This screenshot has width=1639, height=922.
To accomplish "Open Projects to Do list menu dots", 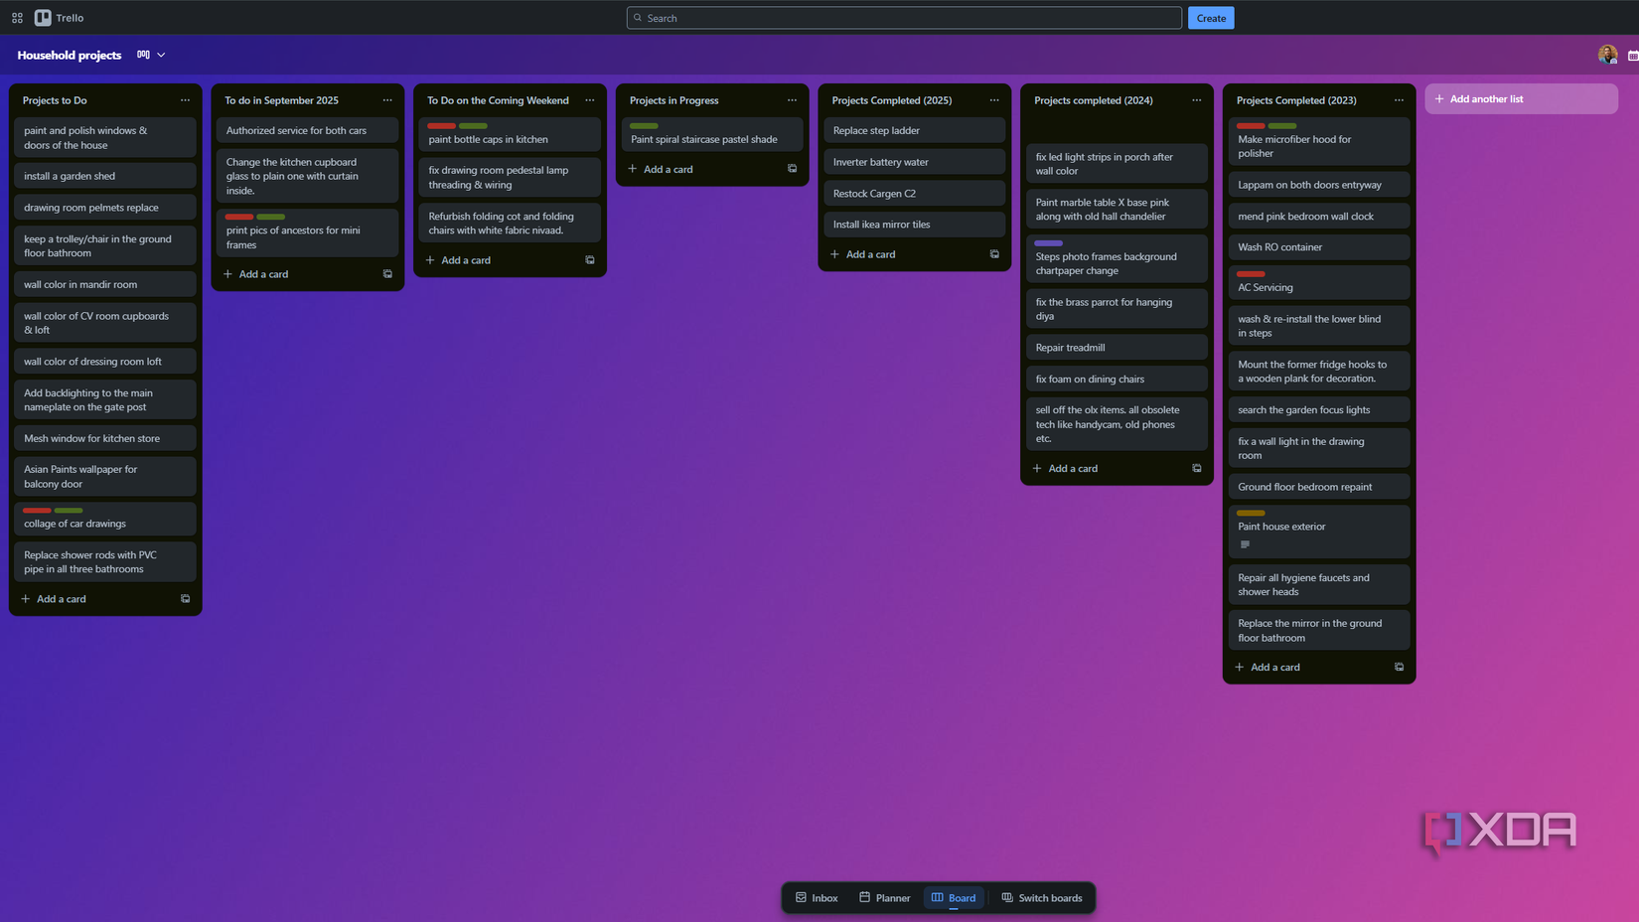I will coord(185,100).
